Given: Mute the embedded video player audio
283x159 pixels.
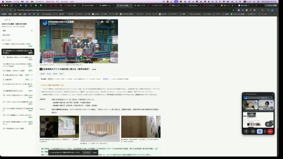Looking at the screenshot, I should (102, 22).
